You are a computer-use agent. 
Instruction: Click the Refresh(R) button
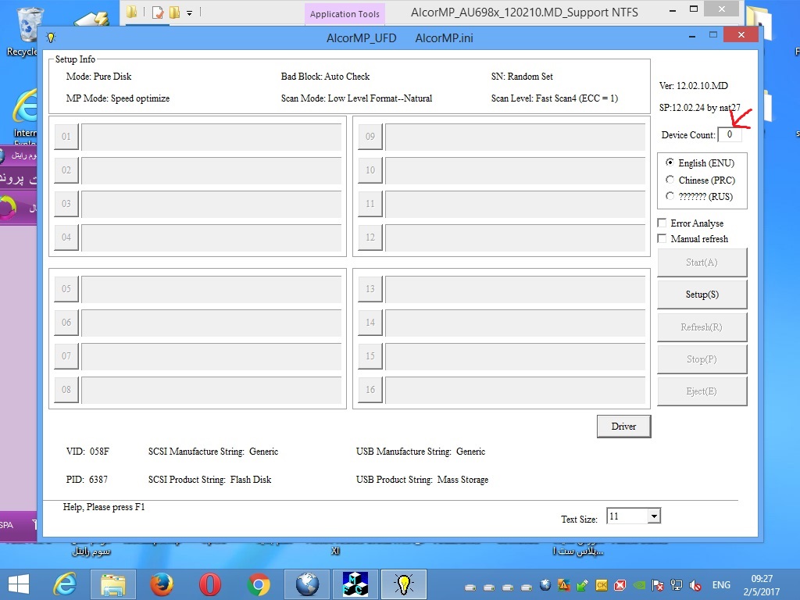[x=702, y=327]
